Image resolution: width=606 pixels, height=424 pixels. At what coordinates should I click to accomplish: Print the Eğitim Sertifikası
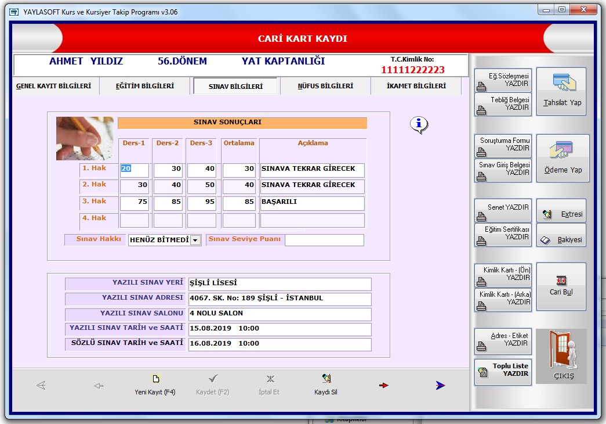503,235
